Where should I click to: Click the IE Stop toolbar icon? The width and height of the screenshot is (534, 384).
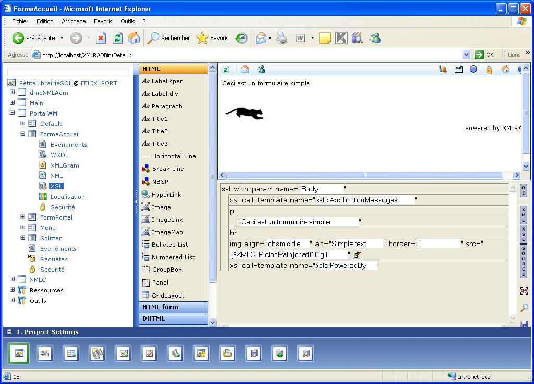click(x=101, y=38)
